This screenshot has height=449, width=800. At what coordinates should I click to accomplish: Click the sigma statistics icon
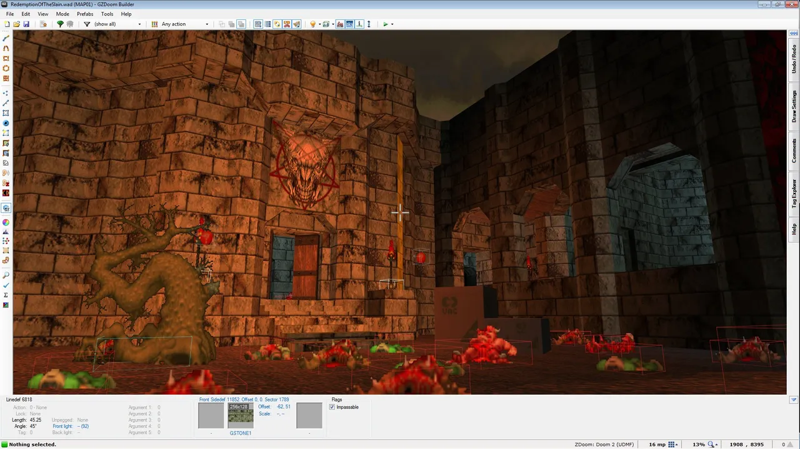pyautogui.click(x=6, y=295)
